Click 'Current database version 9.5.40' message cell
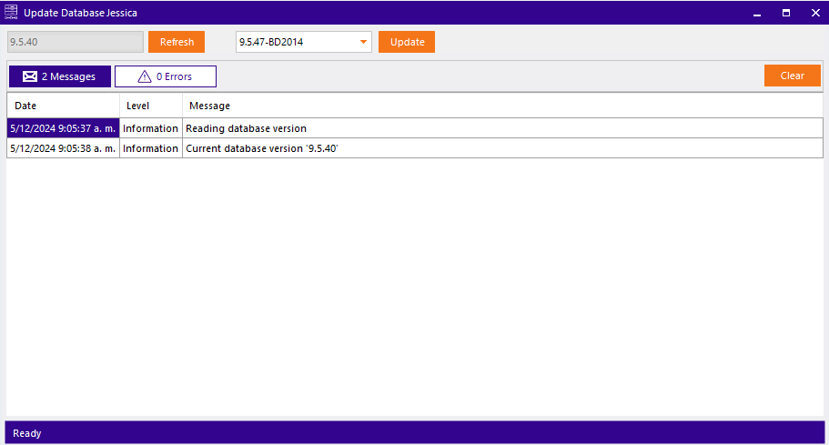829x445 pixels. click(502, 148)
